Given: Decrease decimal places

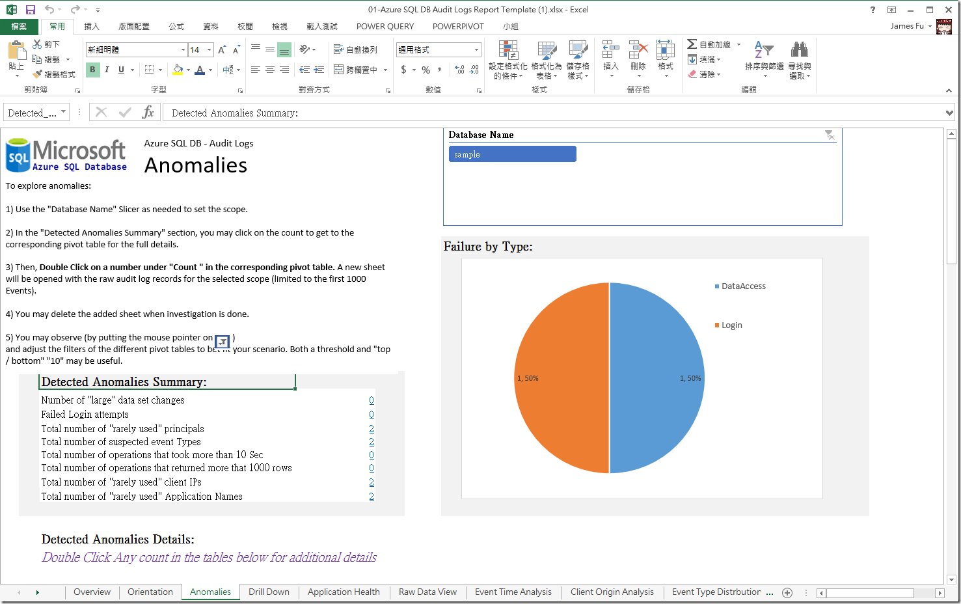Looking at the screenshot, I should click(x=474, y=70).
